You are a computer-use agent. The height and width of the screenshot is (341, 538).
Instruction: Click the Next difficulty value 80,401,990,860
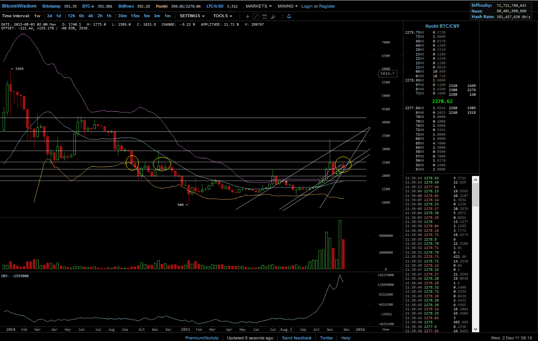[511, 11]
